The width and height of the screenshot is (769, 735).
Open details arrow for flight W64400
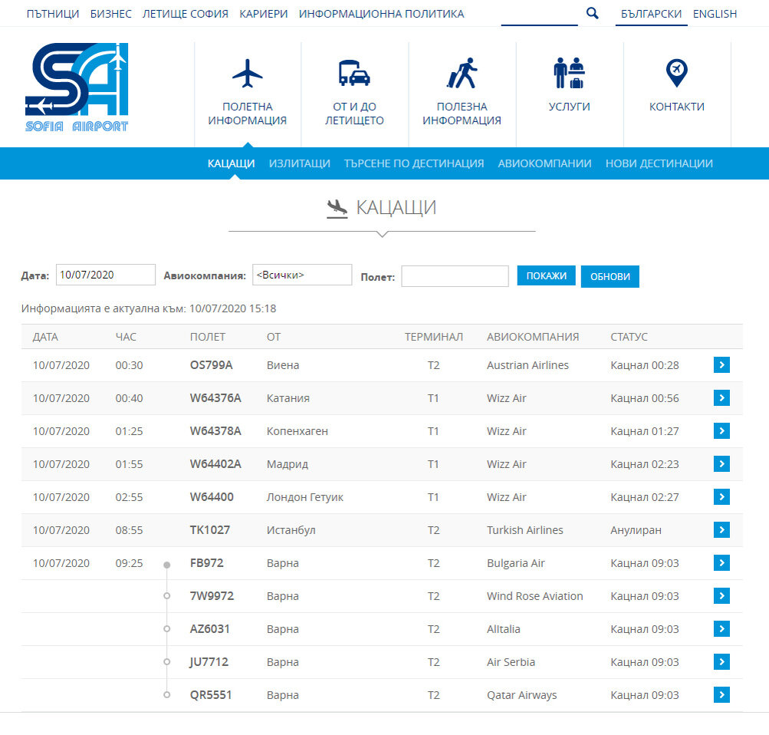point(721,496)
